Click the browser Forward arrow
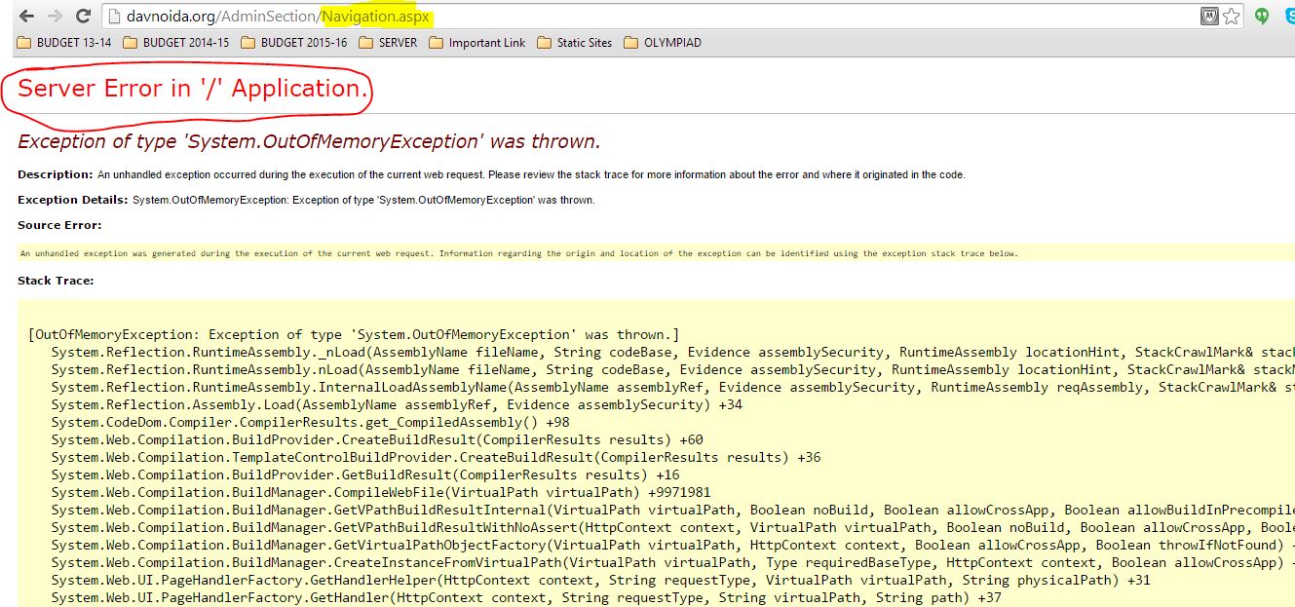 click(55, 16)
